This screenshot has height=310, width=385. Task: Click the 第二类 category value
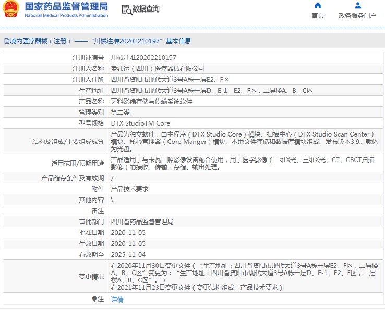click(120, 113)
